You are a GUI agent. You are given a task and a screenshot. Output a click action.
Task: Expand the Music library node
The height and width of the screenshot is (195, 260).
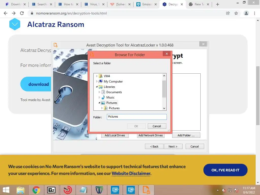click(x=99, y=97)
